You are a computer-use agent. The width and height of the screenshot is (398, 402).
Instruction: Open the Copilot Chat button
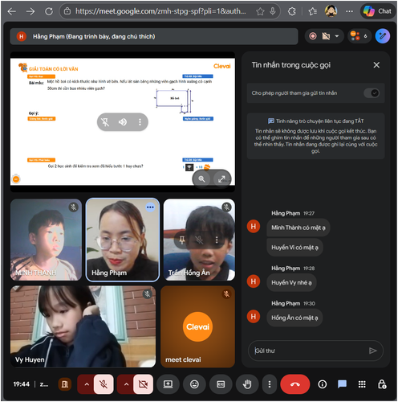coord(377,11)
